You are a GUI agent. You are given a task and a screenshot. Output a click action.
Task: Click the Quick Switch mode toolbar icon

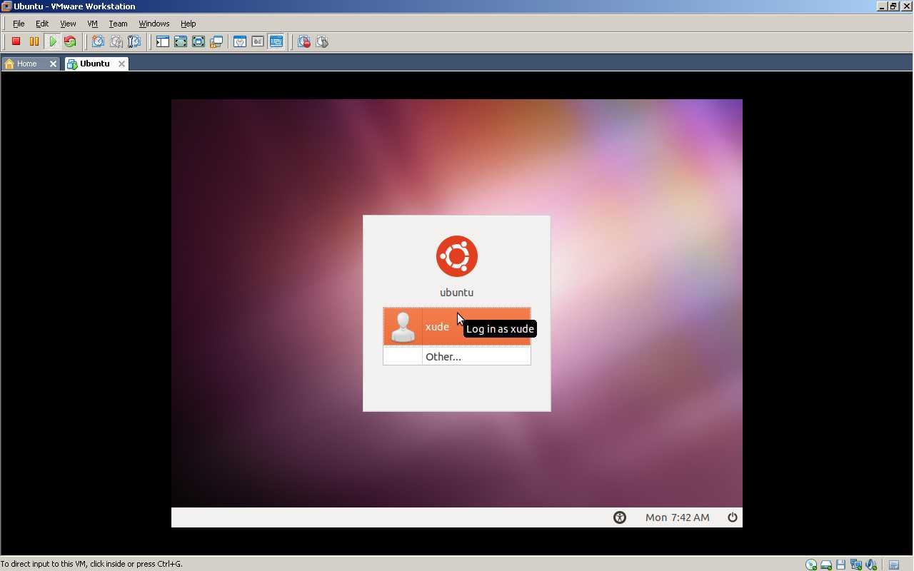pyautogui.click(x=180, y=42)
